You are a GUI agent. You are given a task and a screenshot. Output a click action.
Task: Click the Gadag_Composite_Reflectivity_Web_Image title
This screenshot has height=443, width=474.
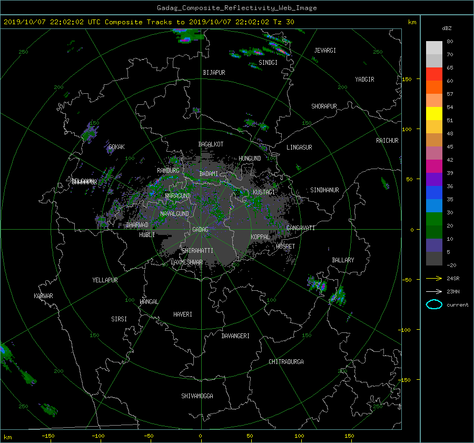236,8
